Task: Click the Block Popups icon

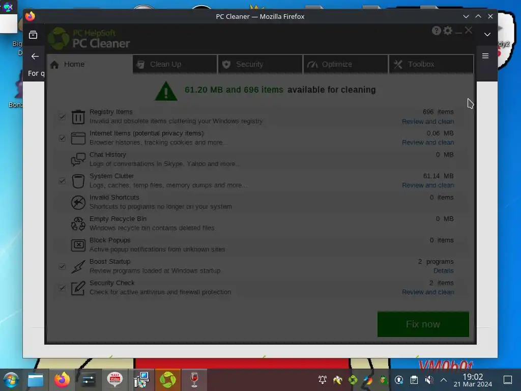Action: tap(78, 245)
